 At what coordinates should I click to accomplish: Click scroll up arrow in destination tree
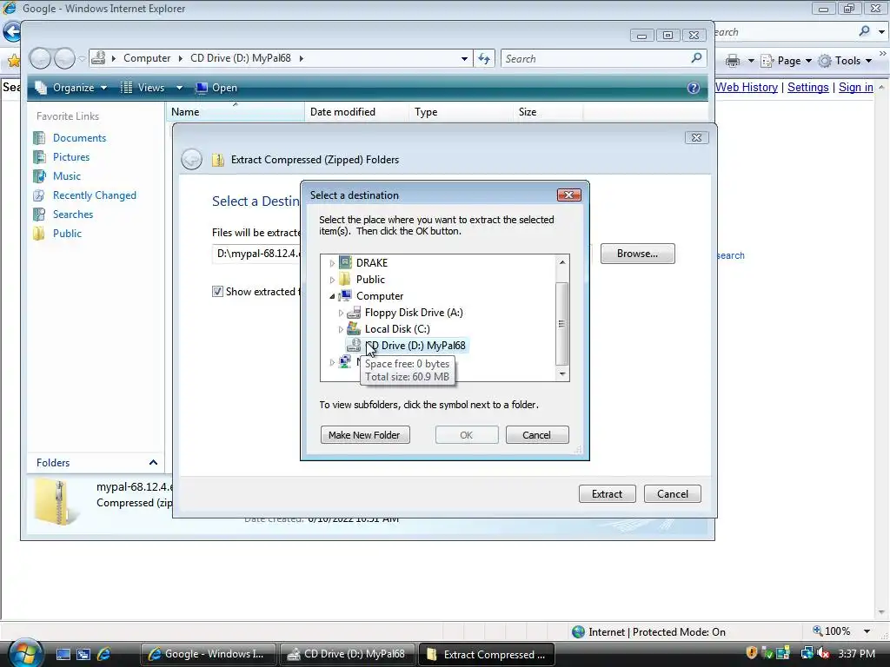click(x=562, y=262)
